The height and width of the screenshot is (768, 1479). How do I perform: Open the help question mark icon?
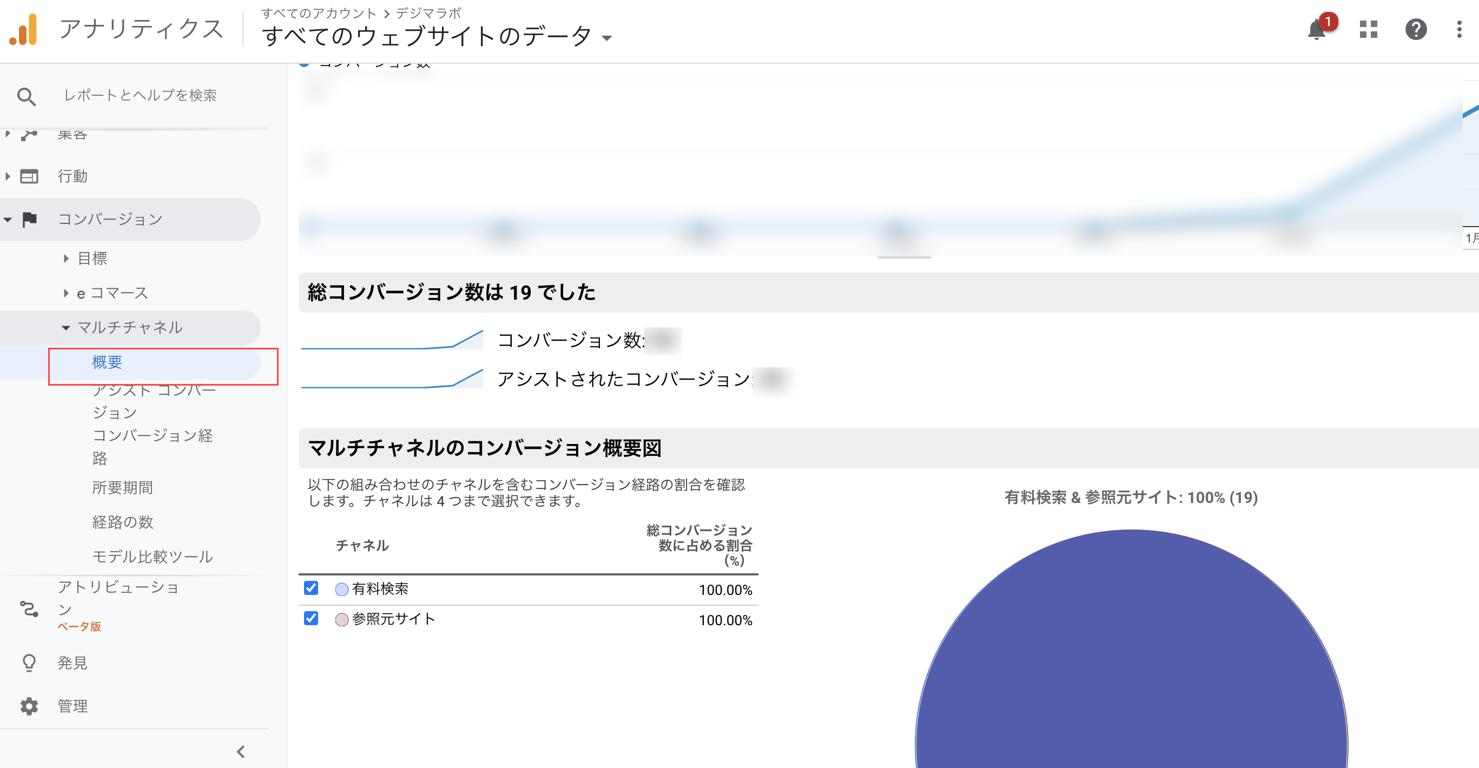pos(1416,30)
